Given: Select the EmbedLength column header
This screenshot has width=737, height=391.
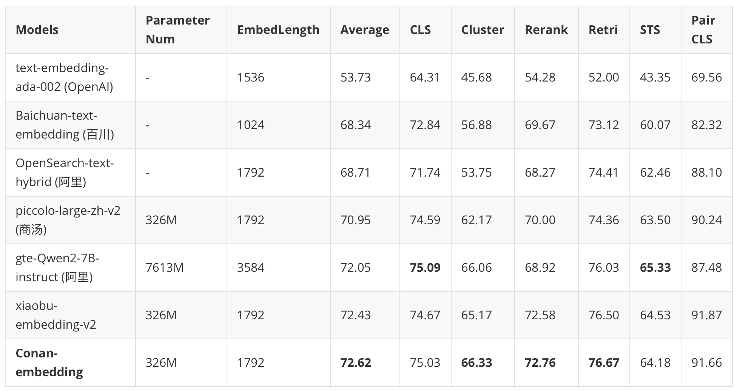Looking at the screenshot, I should [x=278, y=30].
